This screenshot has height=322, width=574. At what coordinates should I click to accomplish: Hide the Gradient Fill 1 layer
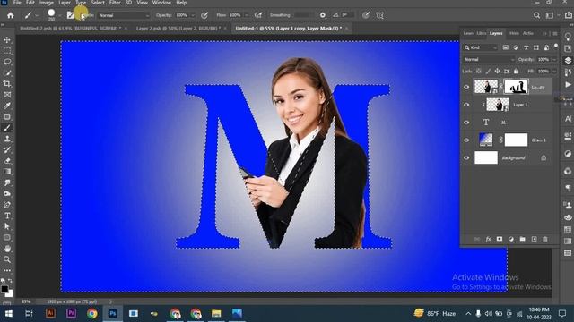coord(466,140)
